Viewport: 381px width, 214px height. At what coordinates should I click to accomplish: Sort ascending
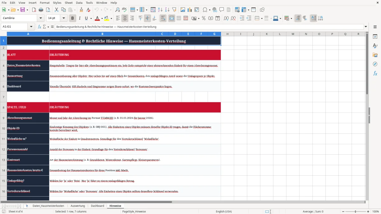tap(160, 10)
